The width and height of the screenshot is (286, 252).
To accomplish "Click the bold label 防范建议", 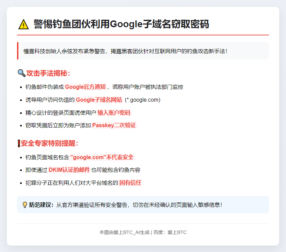I will [41, 205].
